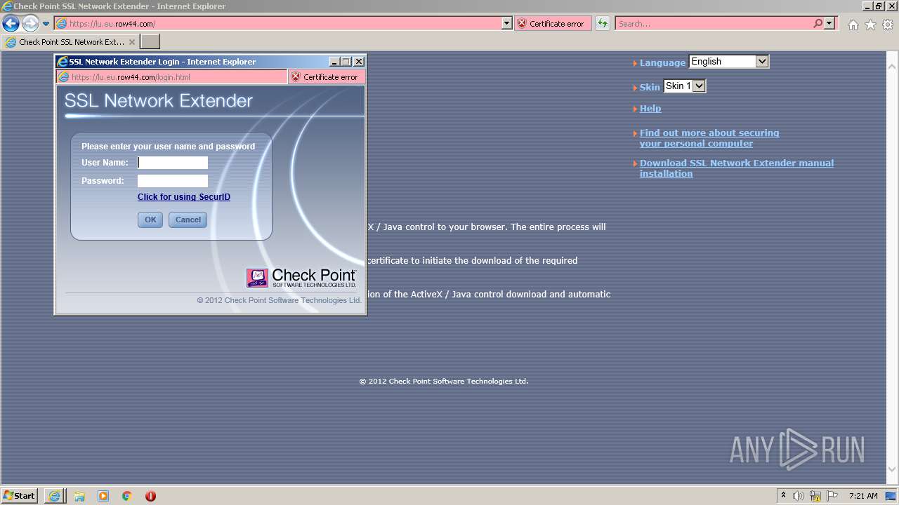Open Windows Media Player taskbar icon
This screenshot has height=505, width=899.
click(103, 496)
